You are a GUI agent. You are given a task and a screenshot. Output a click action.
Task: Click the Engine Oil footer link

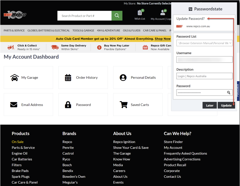tap(20, 153)
